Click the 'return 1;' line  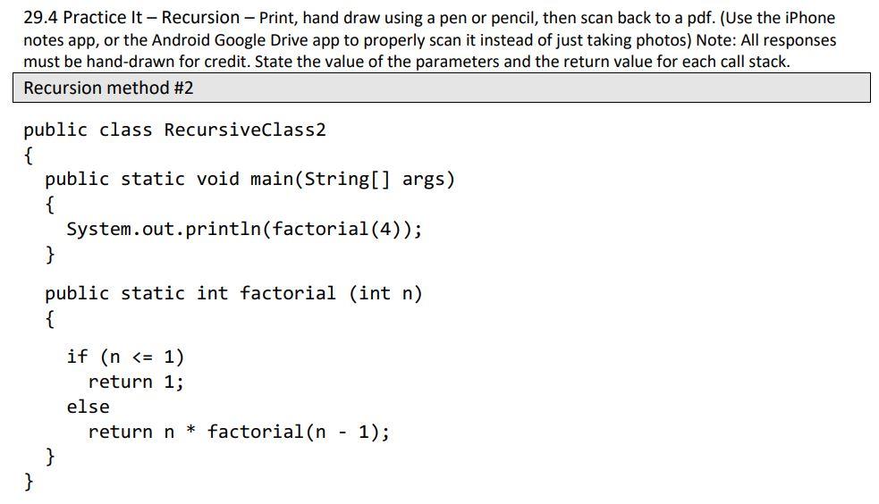click(x=136, y=382)
